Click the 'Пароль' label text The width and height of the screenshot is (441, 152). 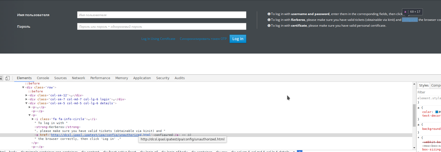tap(24, 27)
